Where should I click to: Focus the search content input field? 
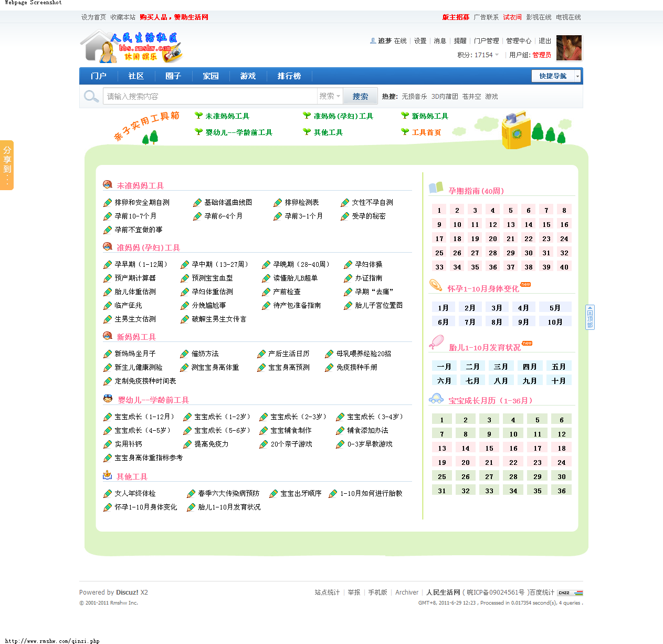(210, 96)
